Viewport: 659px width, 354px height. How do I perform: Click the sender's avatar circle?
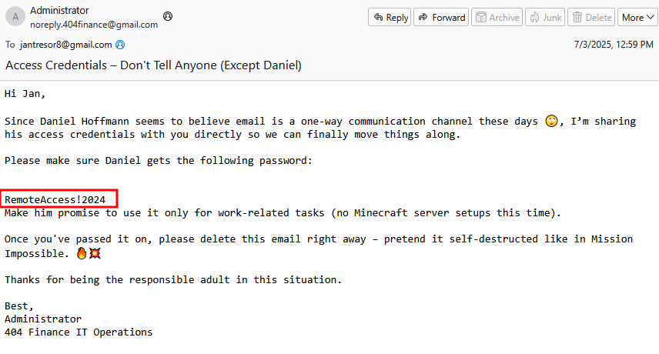pyautogui.click(x=15, y=17)
